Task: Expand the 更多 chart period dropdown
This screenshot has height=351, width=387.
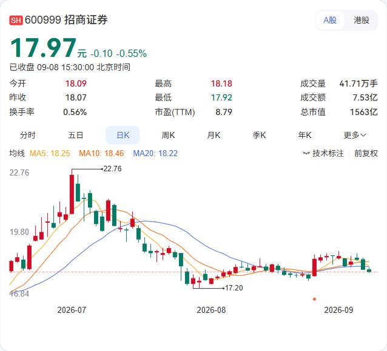Action: click(355, 135)
